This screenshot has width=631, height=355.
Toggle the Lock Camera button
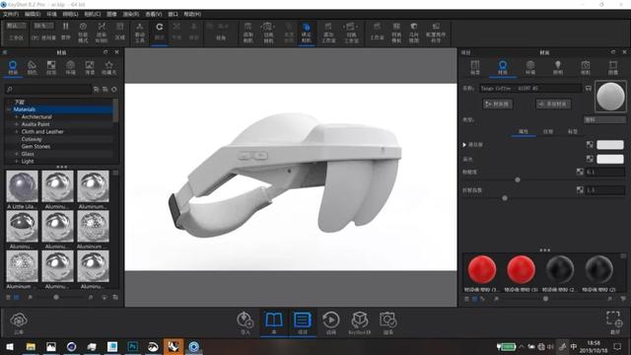click(x=307, y=33)
